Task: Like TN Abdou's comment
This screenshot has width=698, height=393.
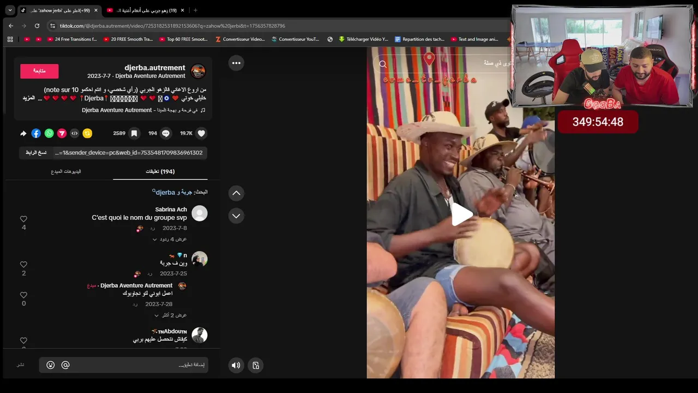Action: 23,341
